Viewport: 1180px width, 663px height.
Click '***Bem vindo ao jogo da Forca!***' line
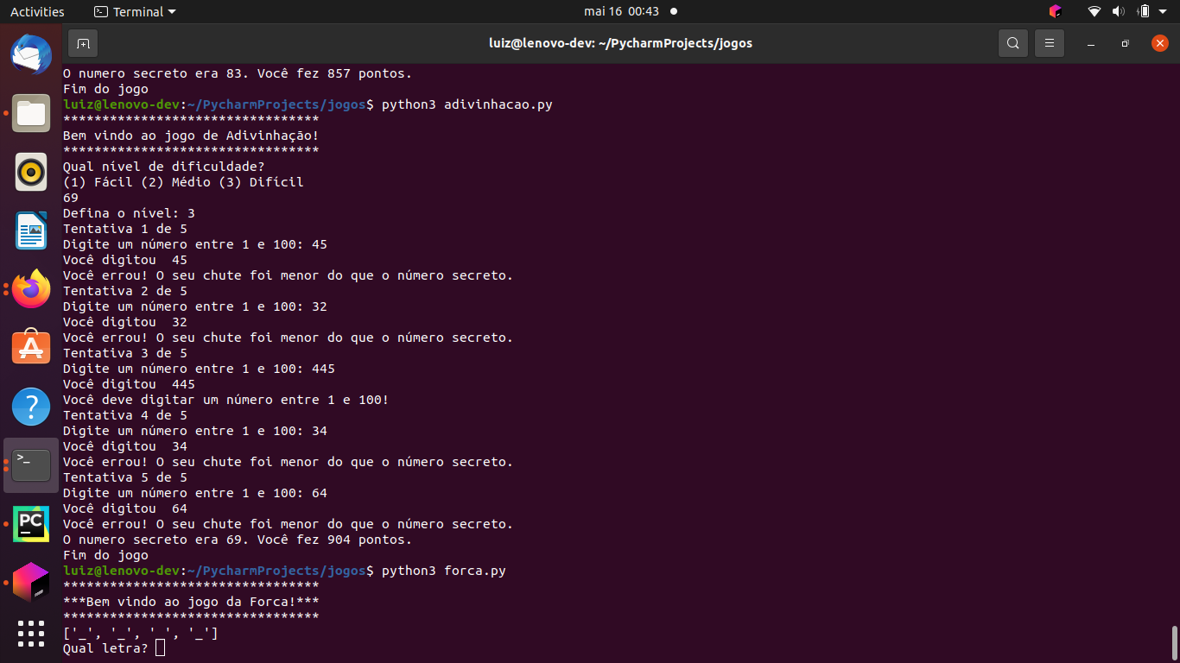click(191, 602)
